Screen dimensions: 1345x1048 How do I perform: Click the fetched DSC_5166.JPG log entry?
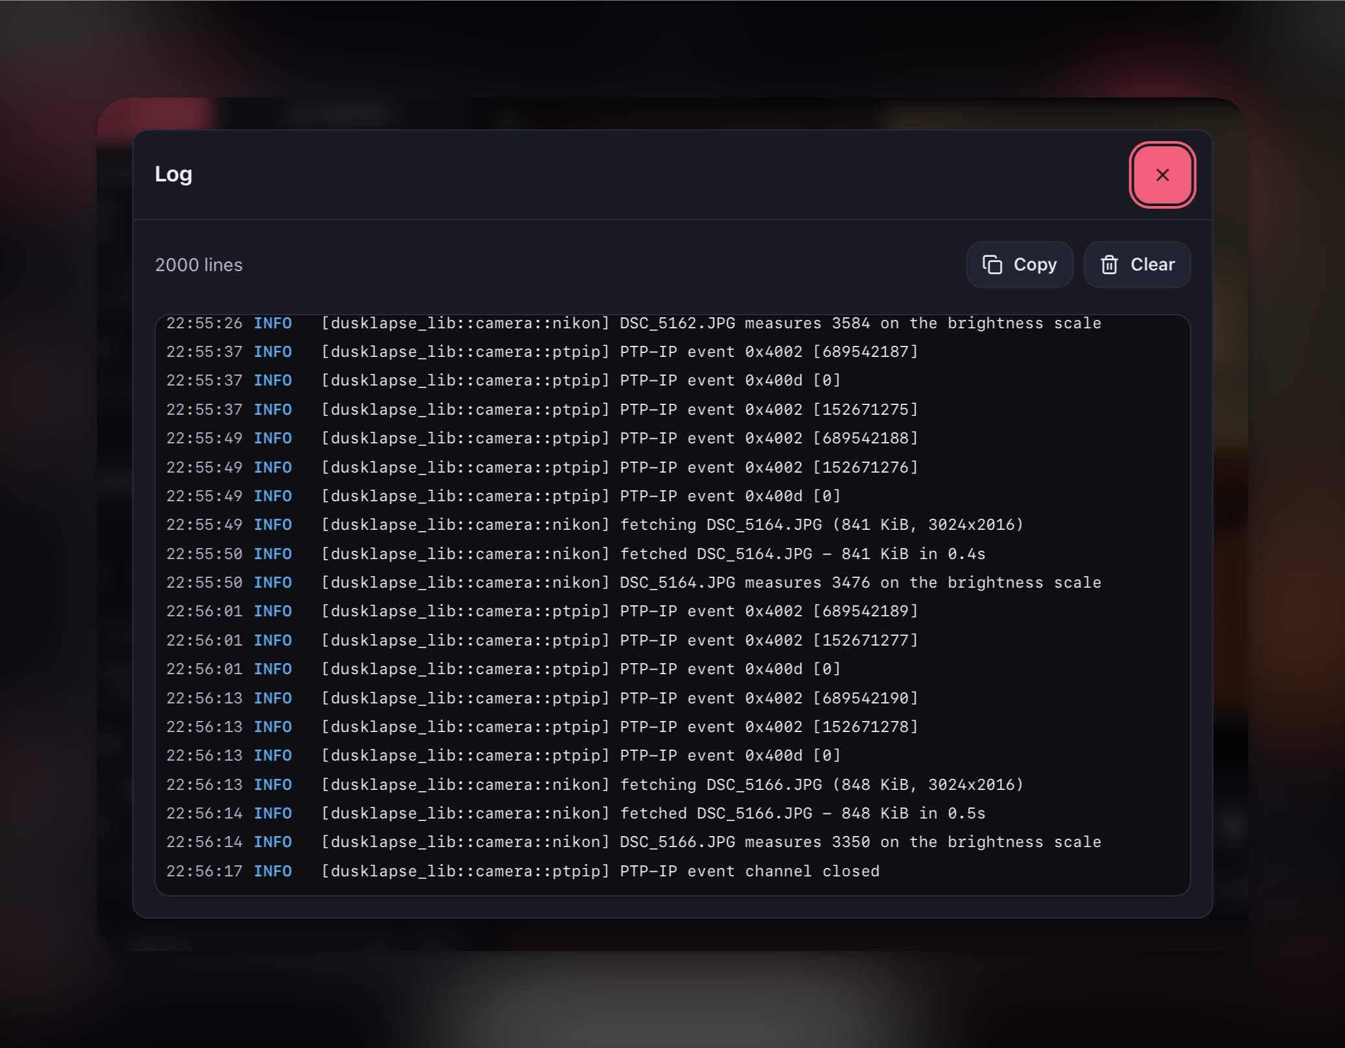pyautogui.click(x=672, y=813)
